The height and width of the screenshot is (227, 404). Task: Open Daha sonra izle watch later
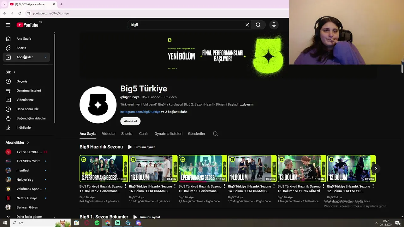[x=27, y=109]
